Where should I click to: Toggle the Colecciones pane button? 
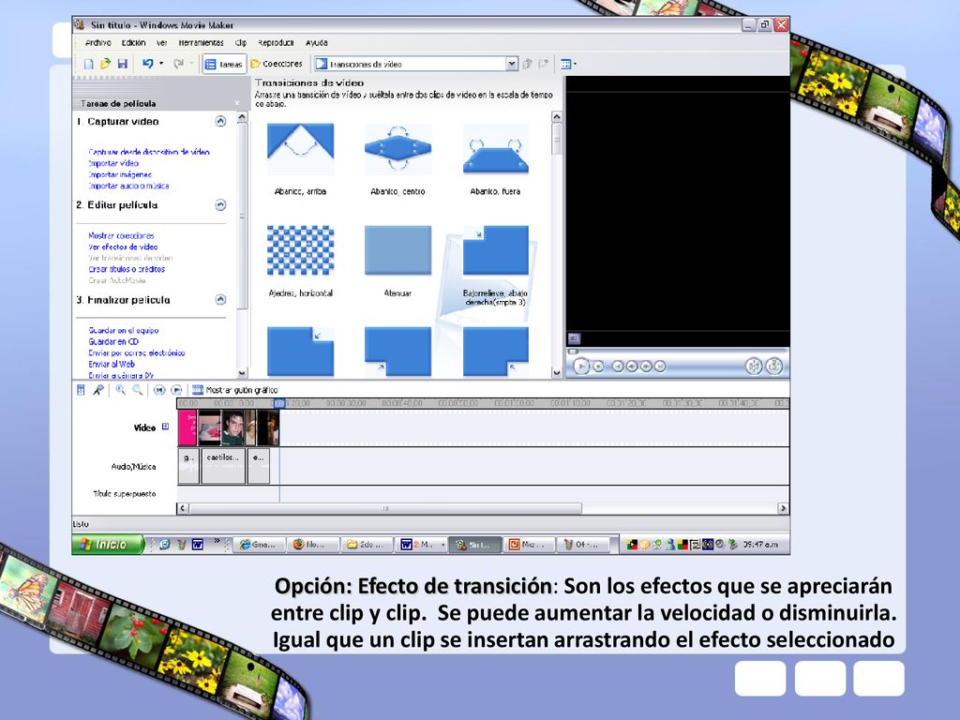(277, 64)
